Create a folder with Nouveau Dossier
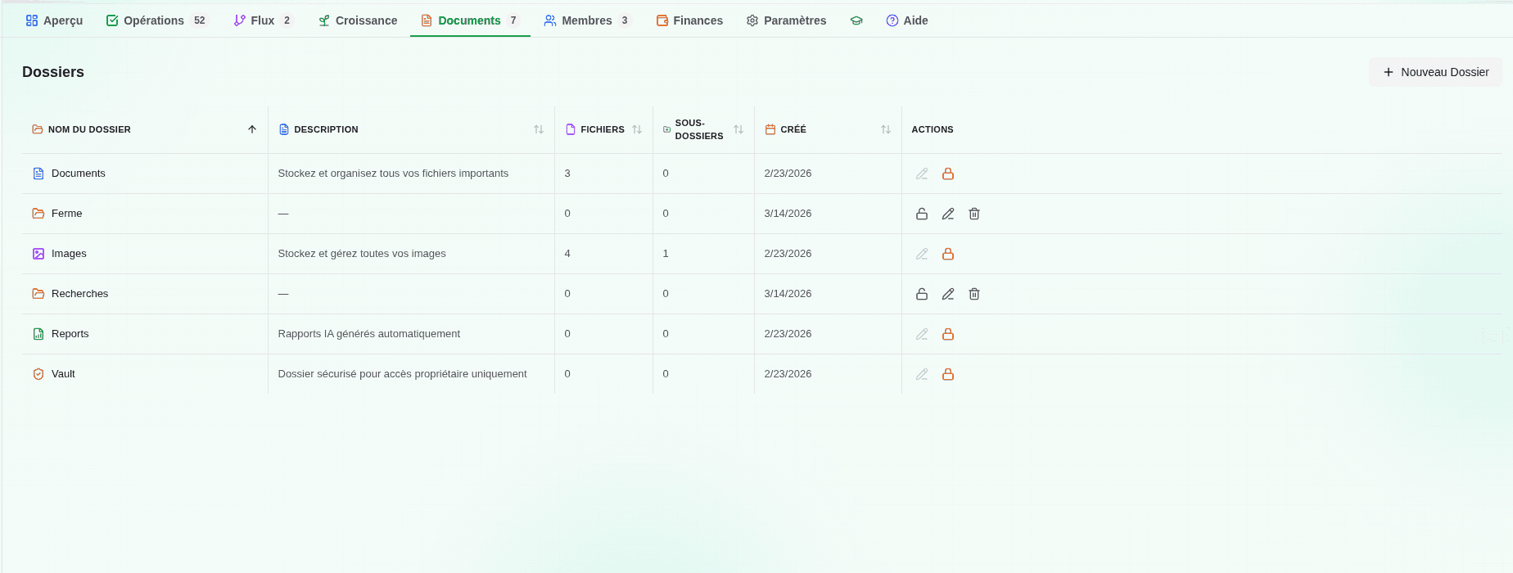This screenshot has height=573, width=1513. 1435,72
